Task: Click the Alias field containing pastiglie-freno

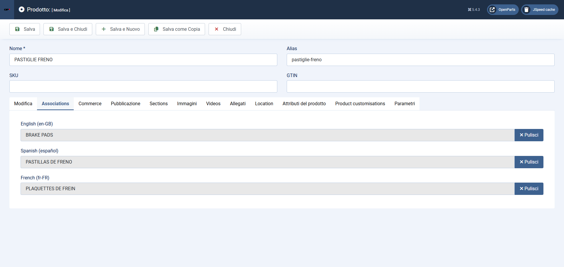Action: coord(420,60)
